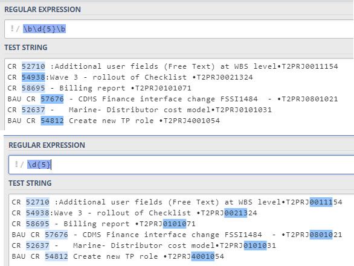This screenshot has width=354, height=266.
Task: Click unhighlighted T2PRJ0011154 in the \b\d{5}\b test string
Action: pos(310,66)
